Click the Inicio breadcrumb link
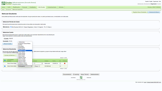 click(x=3, y=10)
